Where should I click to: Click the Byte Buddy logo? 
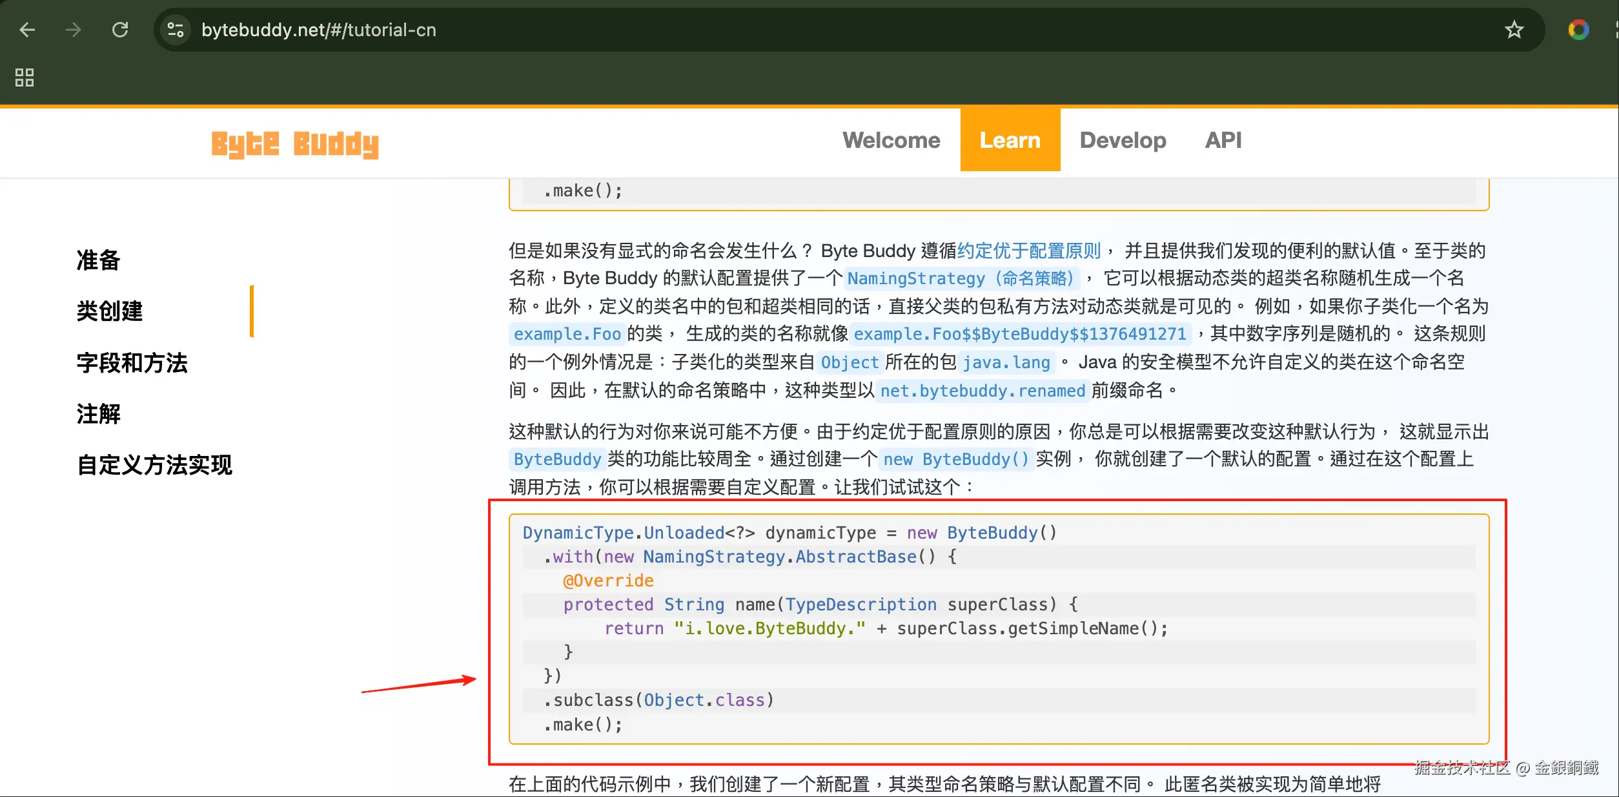pos(295,143)
